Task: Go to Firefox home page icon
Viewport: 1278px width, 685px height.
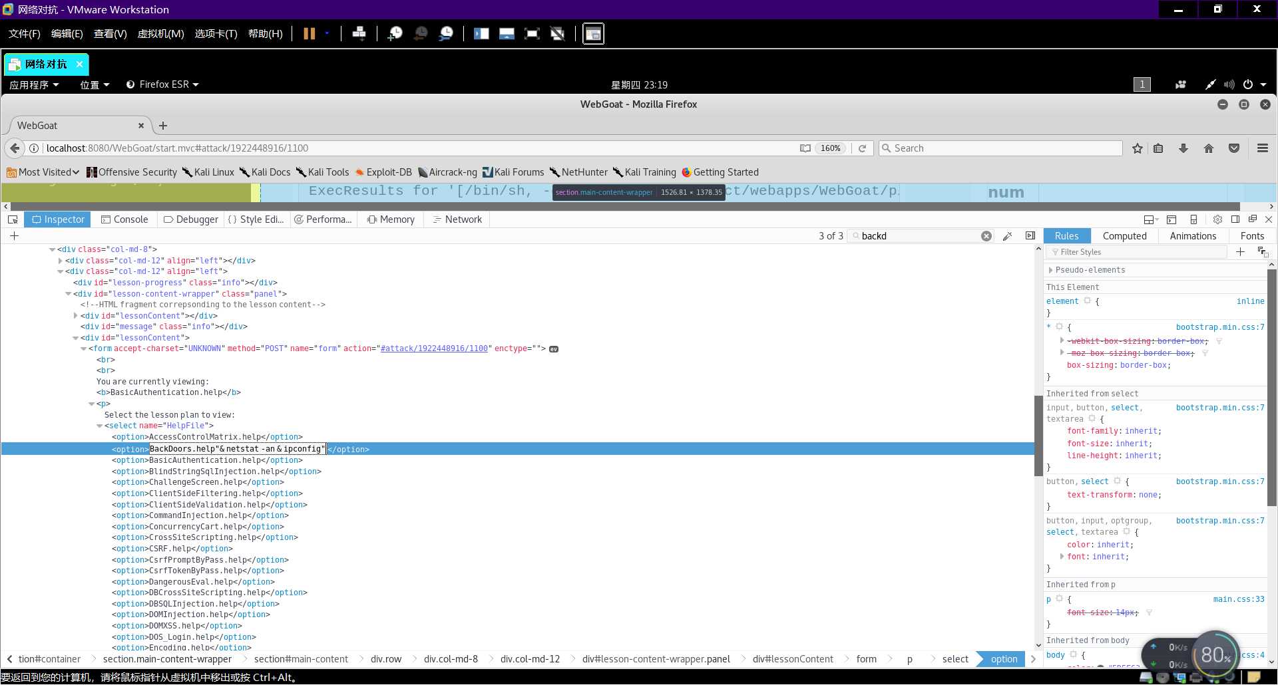Action: coord(1209,148)
